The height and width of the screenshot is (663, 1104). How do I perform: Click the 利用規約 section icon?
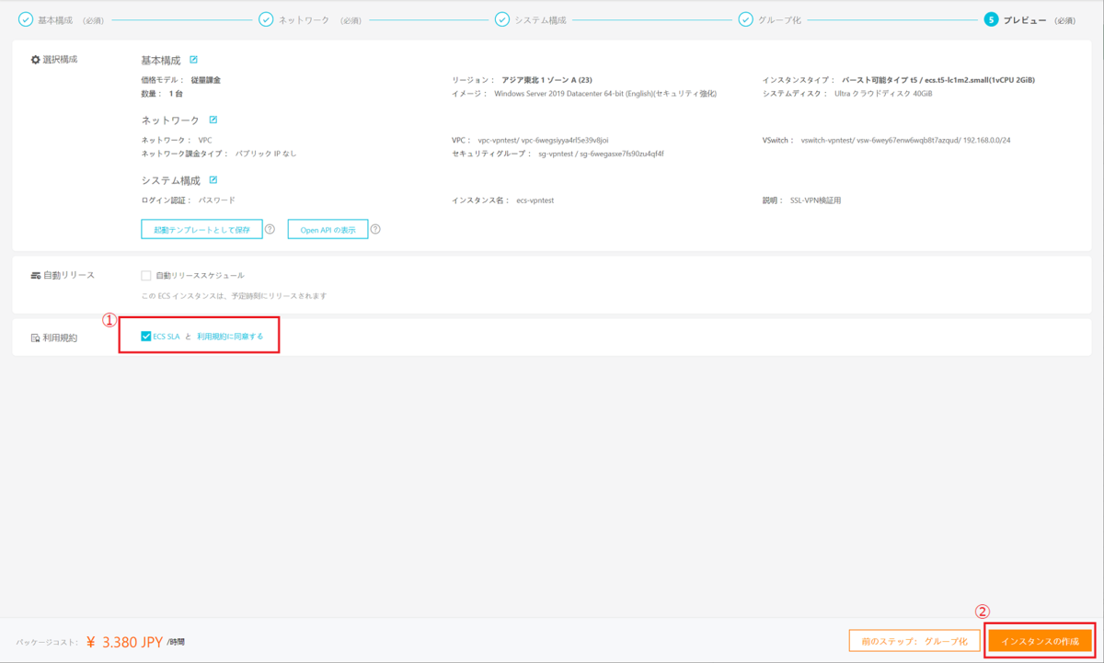tap(36, 338)
